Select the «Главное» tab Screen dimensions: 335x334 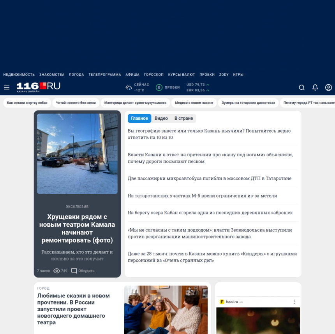click(139, 118)
